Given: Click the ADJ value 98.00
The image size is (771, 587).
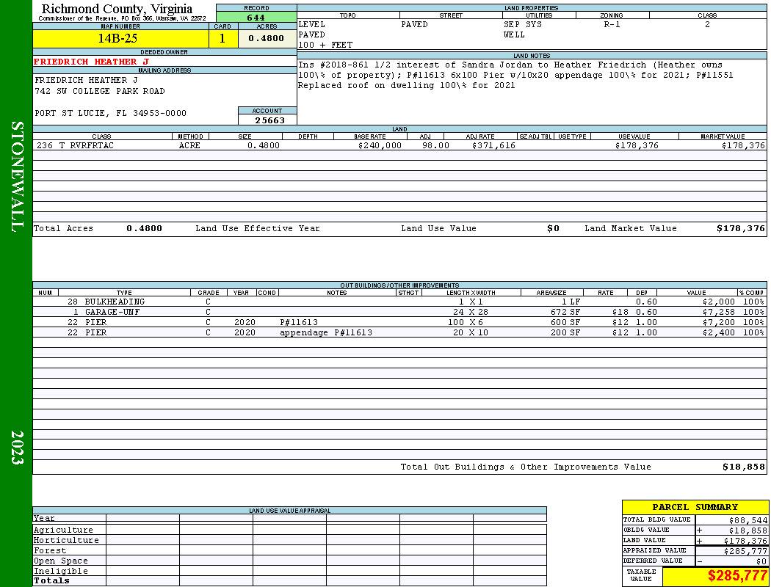Looking at the screenshot, I should [435, 145].
